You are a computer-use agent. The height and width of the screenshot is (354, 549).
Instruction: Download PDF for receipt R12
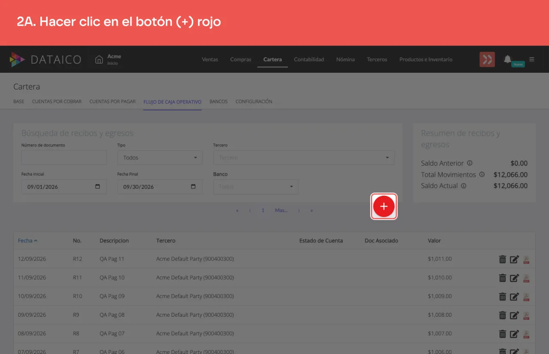pyautogui.click(x=526, y=259)
